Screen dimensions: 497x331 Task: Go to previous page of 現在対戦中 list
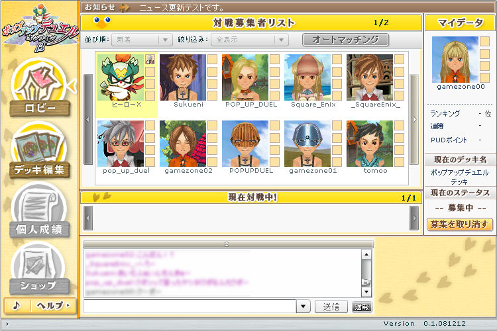coord(87,218)
